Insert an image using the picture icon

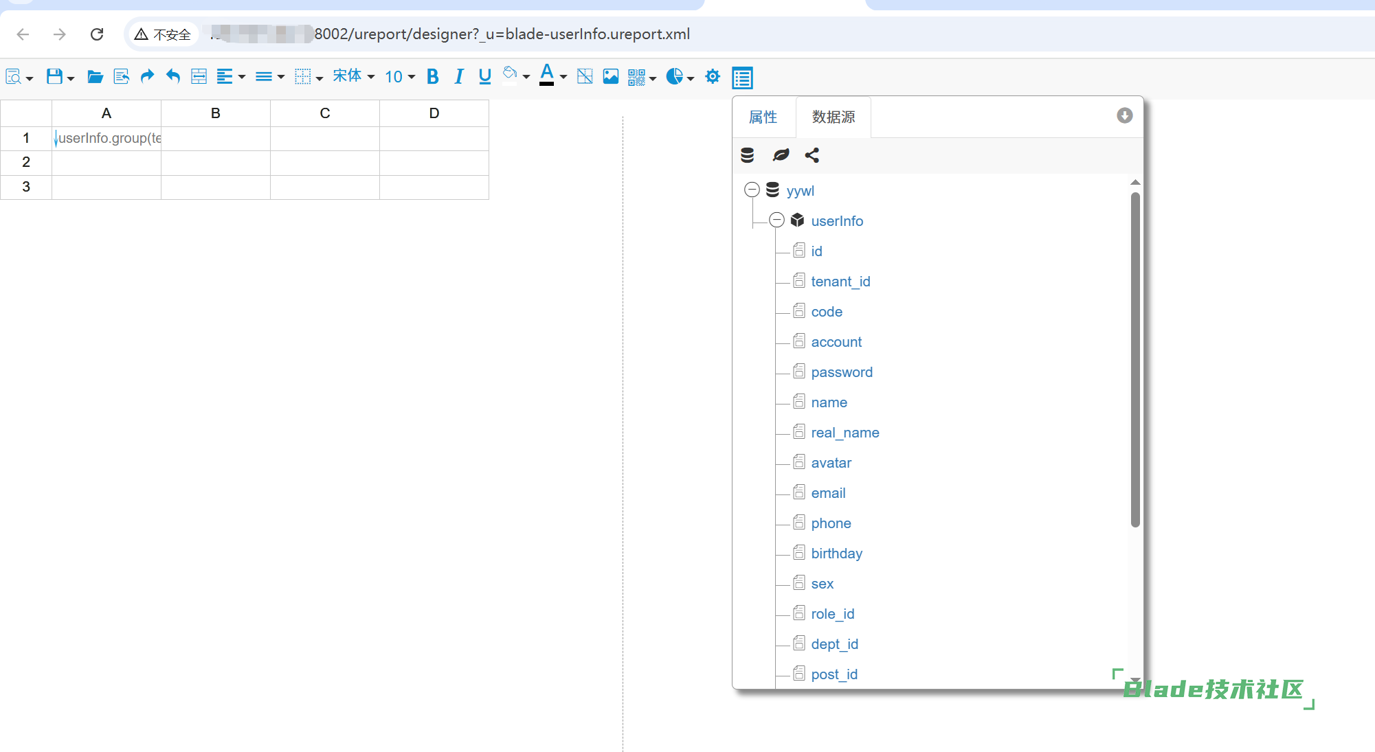point(610,76)
